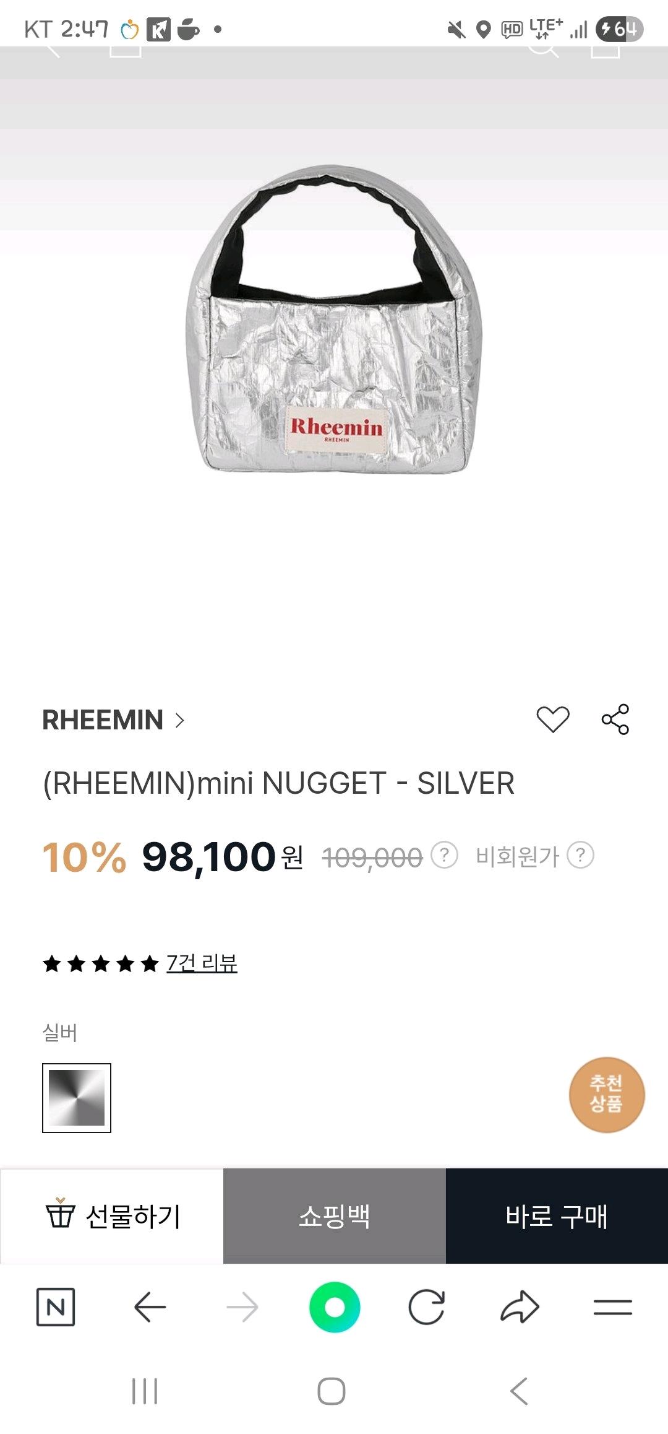Select the silver color swatch
Image resolution: width=668 pixels, height=1434 pixels.
[x=77, y=1098]
